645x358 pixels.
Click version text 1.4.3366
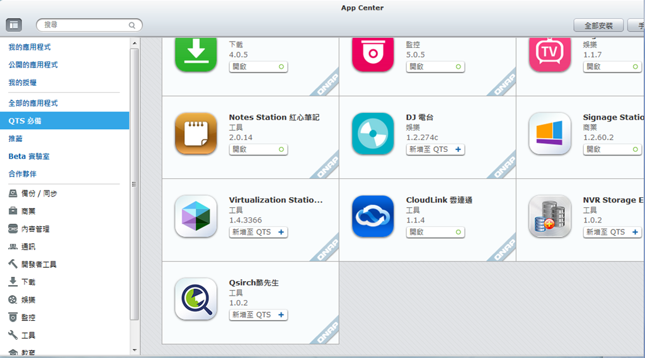tap(245, 220)
